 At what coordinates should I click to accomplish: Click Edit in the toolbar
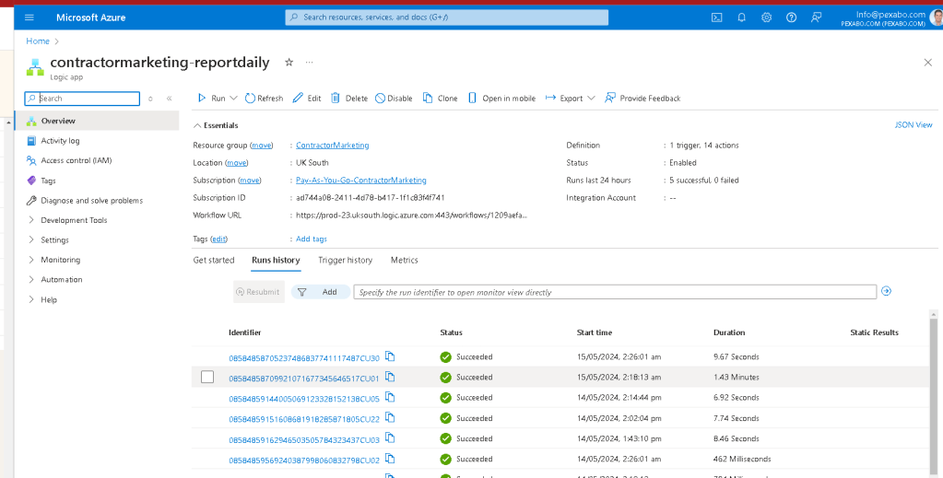[x=307, y=98]
